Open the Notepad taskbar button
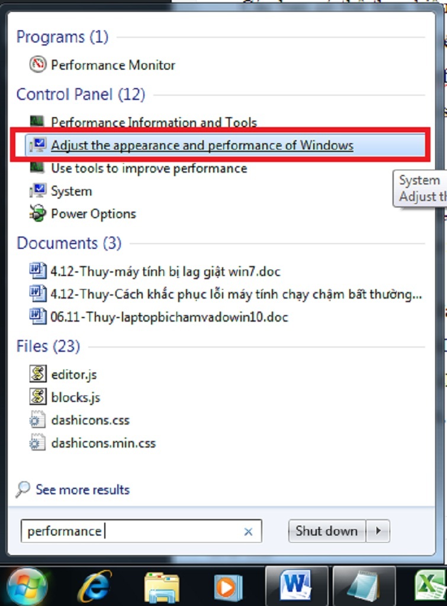The width and height of the screenshot is (447, 606). pyautogui.click(x=364, y=586)
